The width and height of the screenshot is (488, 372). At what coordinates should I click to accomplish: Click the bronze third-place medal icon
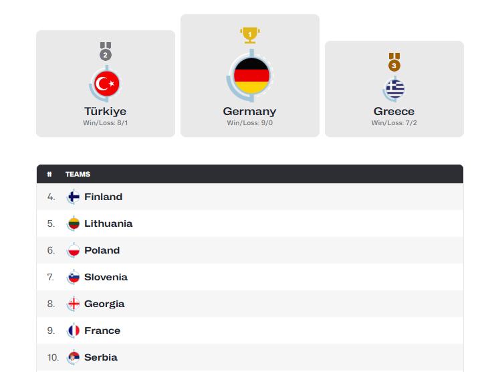[x=394, y=63]
